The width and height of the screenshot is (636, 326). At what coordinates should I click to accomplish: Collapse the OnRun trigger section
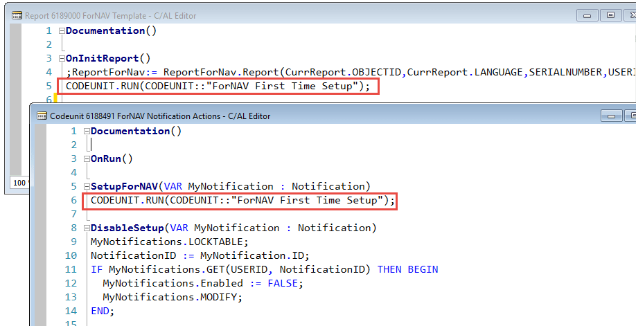pos(87,159)
